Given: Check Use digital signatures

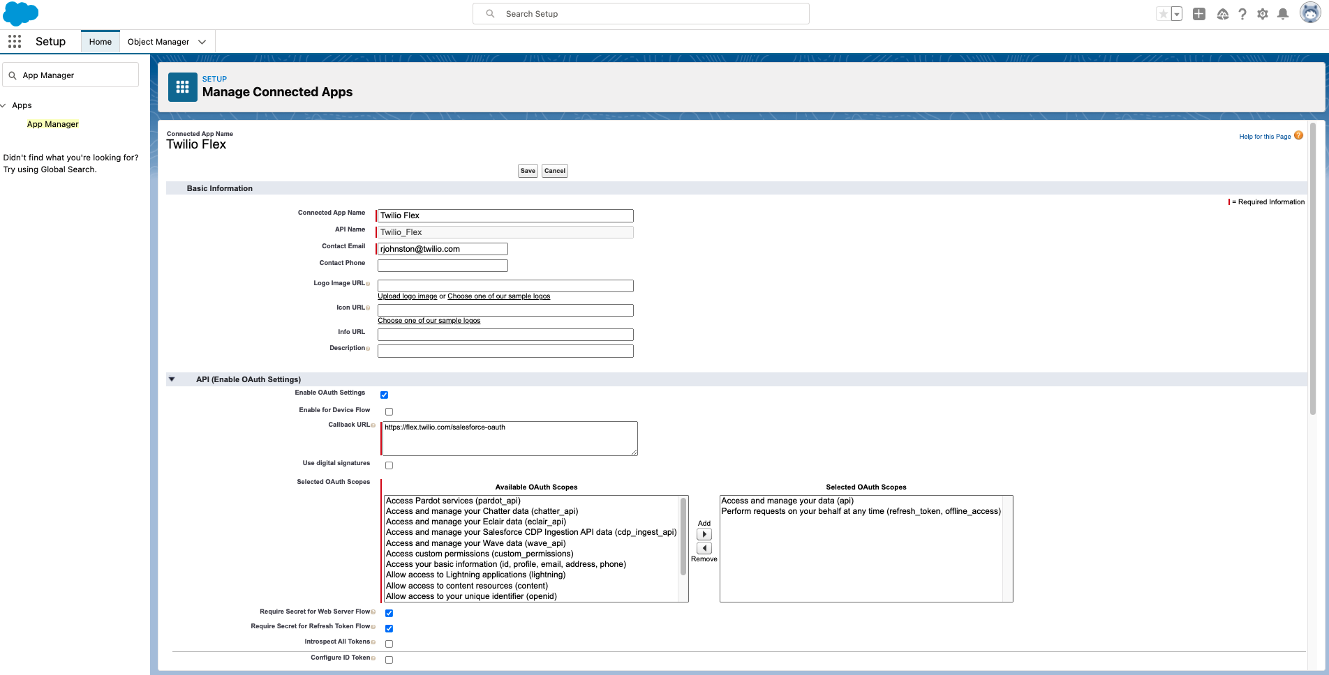Looking at the screenshot, I should [389, 465].
